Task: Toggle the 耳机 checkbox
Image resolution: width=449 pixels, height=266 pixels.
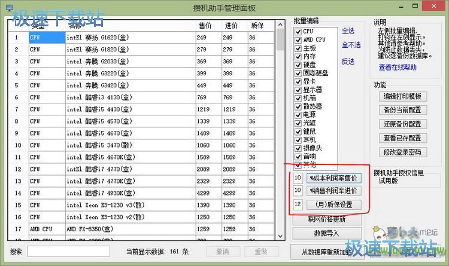Action: (298, 140)
